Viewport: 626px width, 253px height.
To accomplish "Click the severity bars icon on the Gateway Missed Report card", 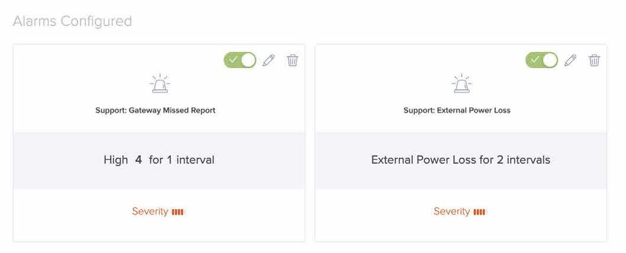I will tap(178, 212).
